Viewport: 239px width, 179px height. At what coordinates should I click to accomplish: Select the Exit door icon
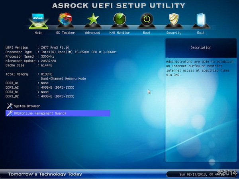[201, 21]
